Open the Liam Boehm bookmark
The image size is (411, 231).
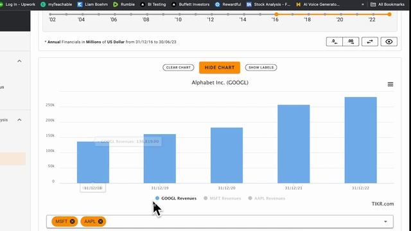pos(92,4)
